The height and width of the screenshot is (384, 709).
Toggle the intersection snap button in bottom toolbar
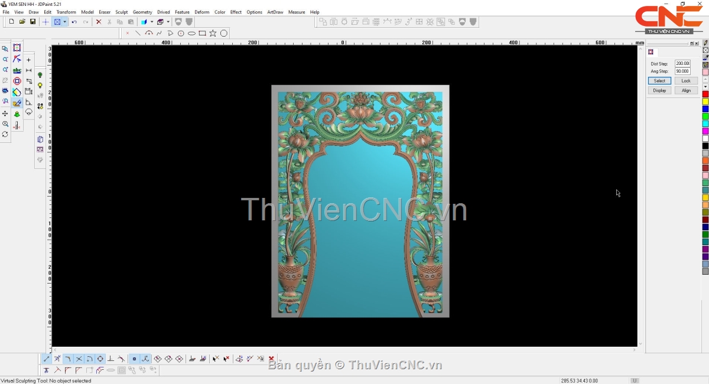[79, 359]
